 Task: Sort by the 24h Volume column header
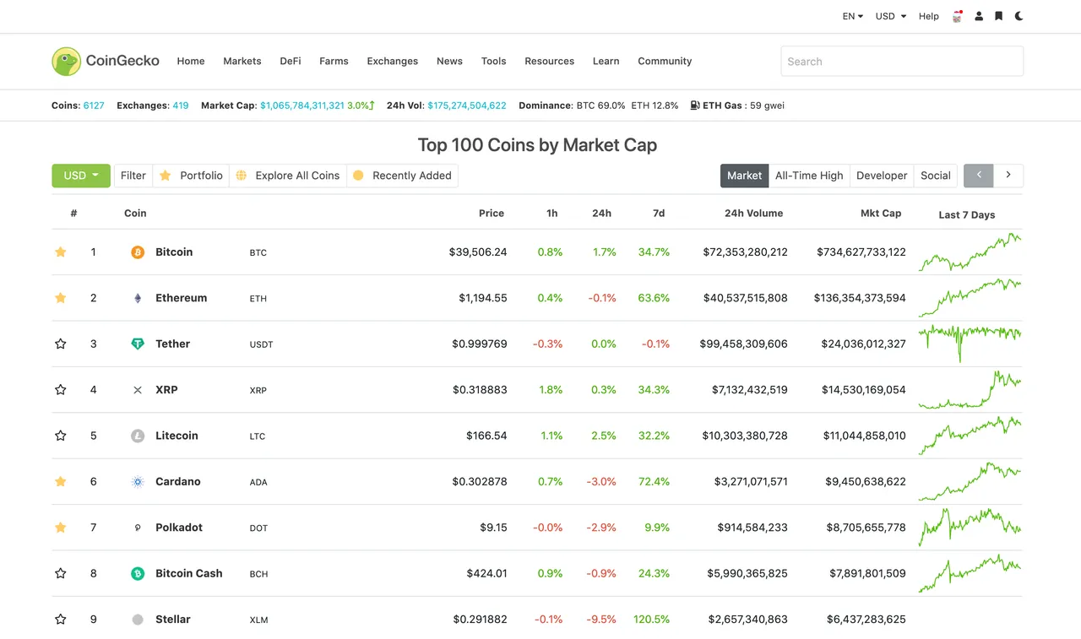pyautogui.click(x=753, y=214)
